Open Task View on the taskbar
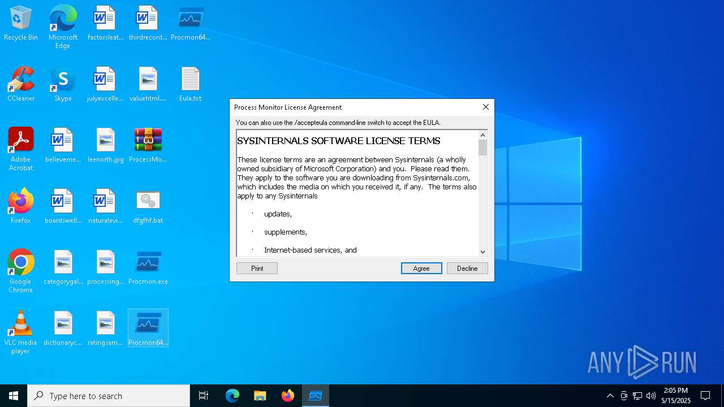Image resolution: width=724 pixels, height=407 pixels. 204,396
